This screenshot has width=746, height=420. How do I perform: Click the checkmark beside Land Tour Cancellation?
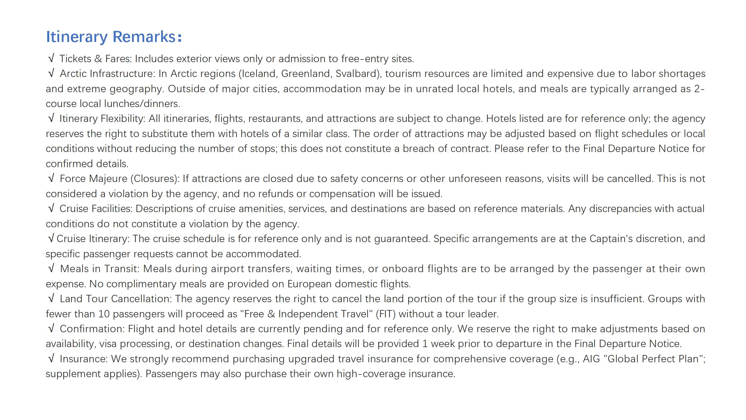(x=51, y=299)
